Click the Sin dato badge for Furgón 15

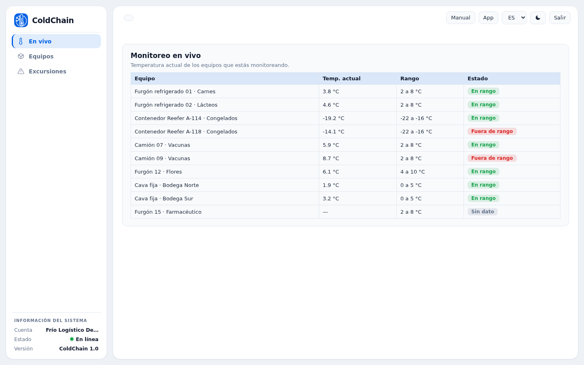point(483,212)
